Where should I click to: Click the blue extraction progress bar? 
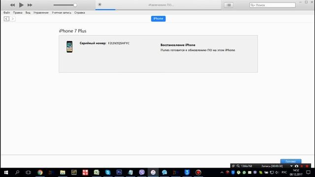[x=105, y=9]
